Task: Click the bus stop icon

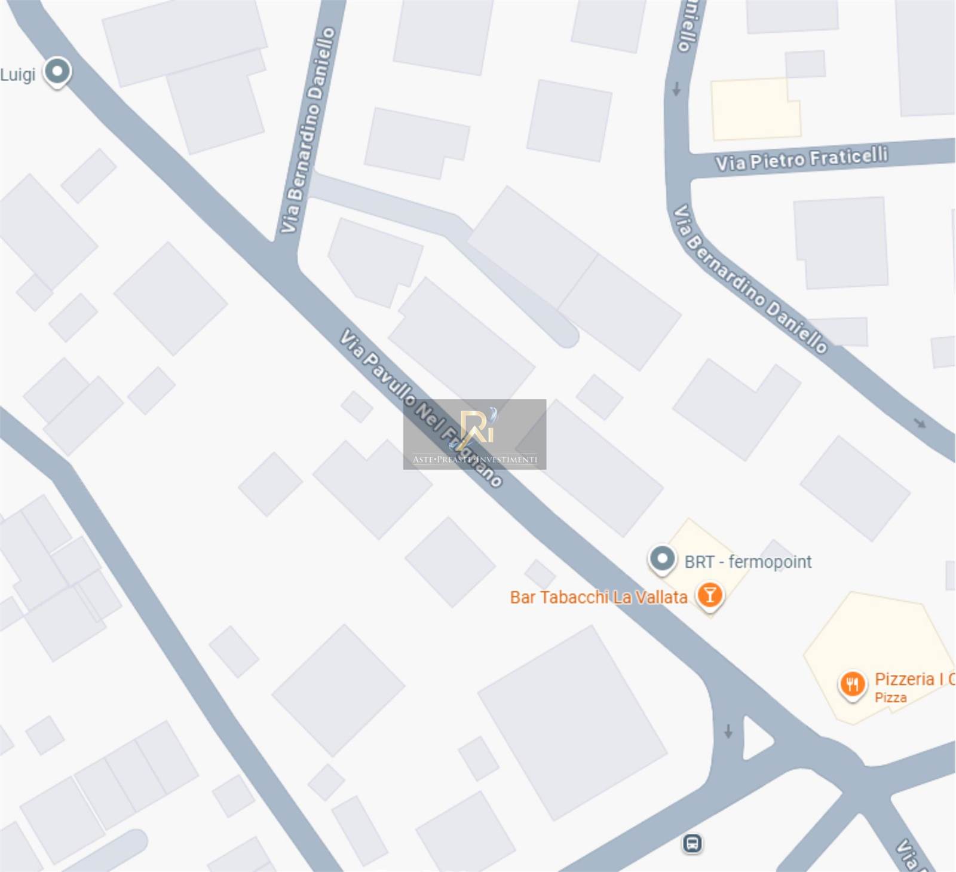Action: pos(693,843)
